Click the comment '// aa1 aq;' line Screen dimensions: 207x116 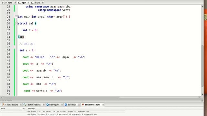click(x=27, y=44)
